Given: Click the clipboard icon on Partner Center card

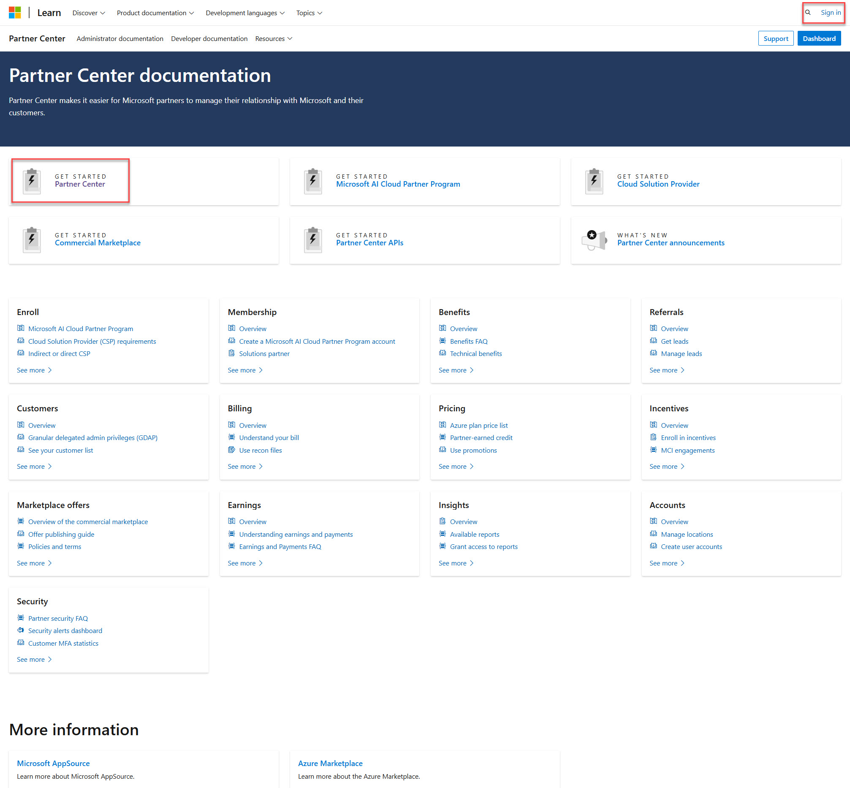Looking at the screenshot, I should [32, 181].
